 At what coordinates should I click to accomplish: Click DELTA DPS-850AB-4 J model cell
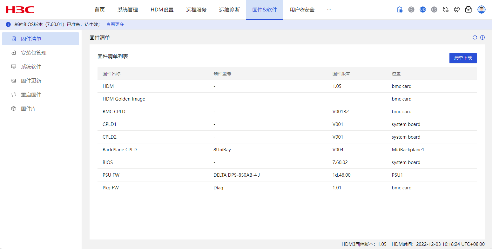point(237,175)
